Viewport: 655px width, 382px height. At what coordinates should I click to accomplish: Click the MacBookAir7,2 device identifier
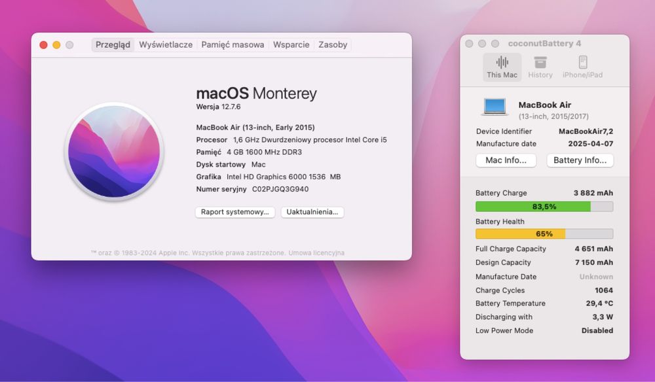[586, 131]
